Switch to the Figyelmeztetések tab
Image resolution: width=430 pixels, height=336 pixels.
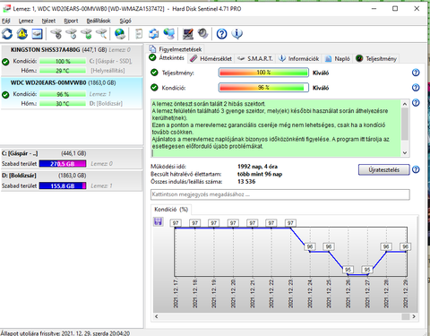click(x=176, y=49)
